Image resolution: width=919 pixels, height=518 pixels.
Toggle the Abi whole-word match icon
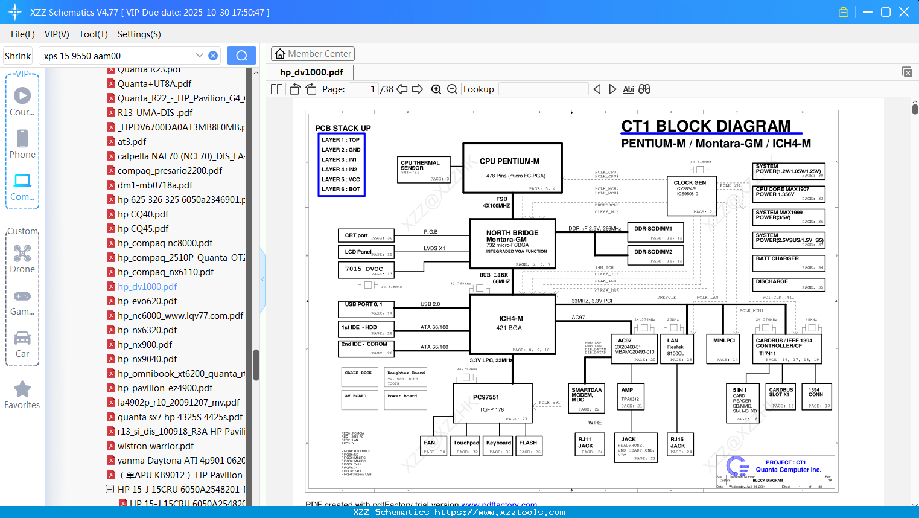coord(628,89)
